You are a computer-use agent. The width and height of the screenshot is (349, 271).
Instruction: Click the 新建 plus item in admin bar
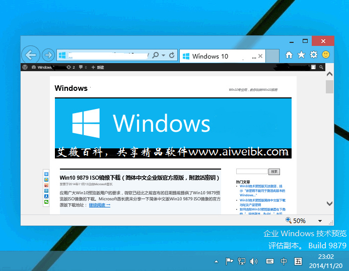[98, 67]
